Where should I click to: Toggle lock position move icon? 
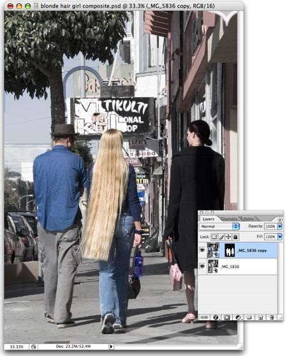point(228,237)
